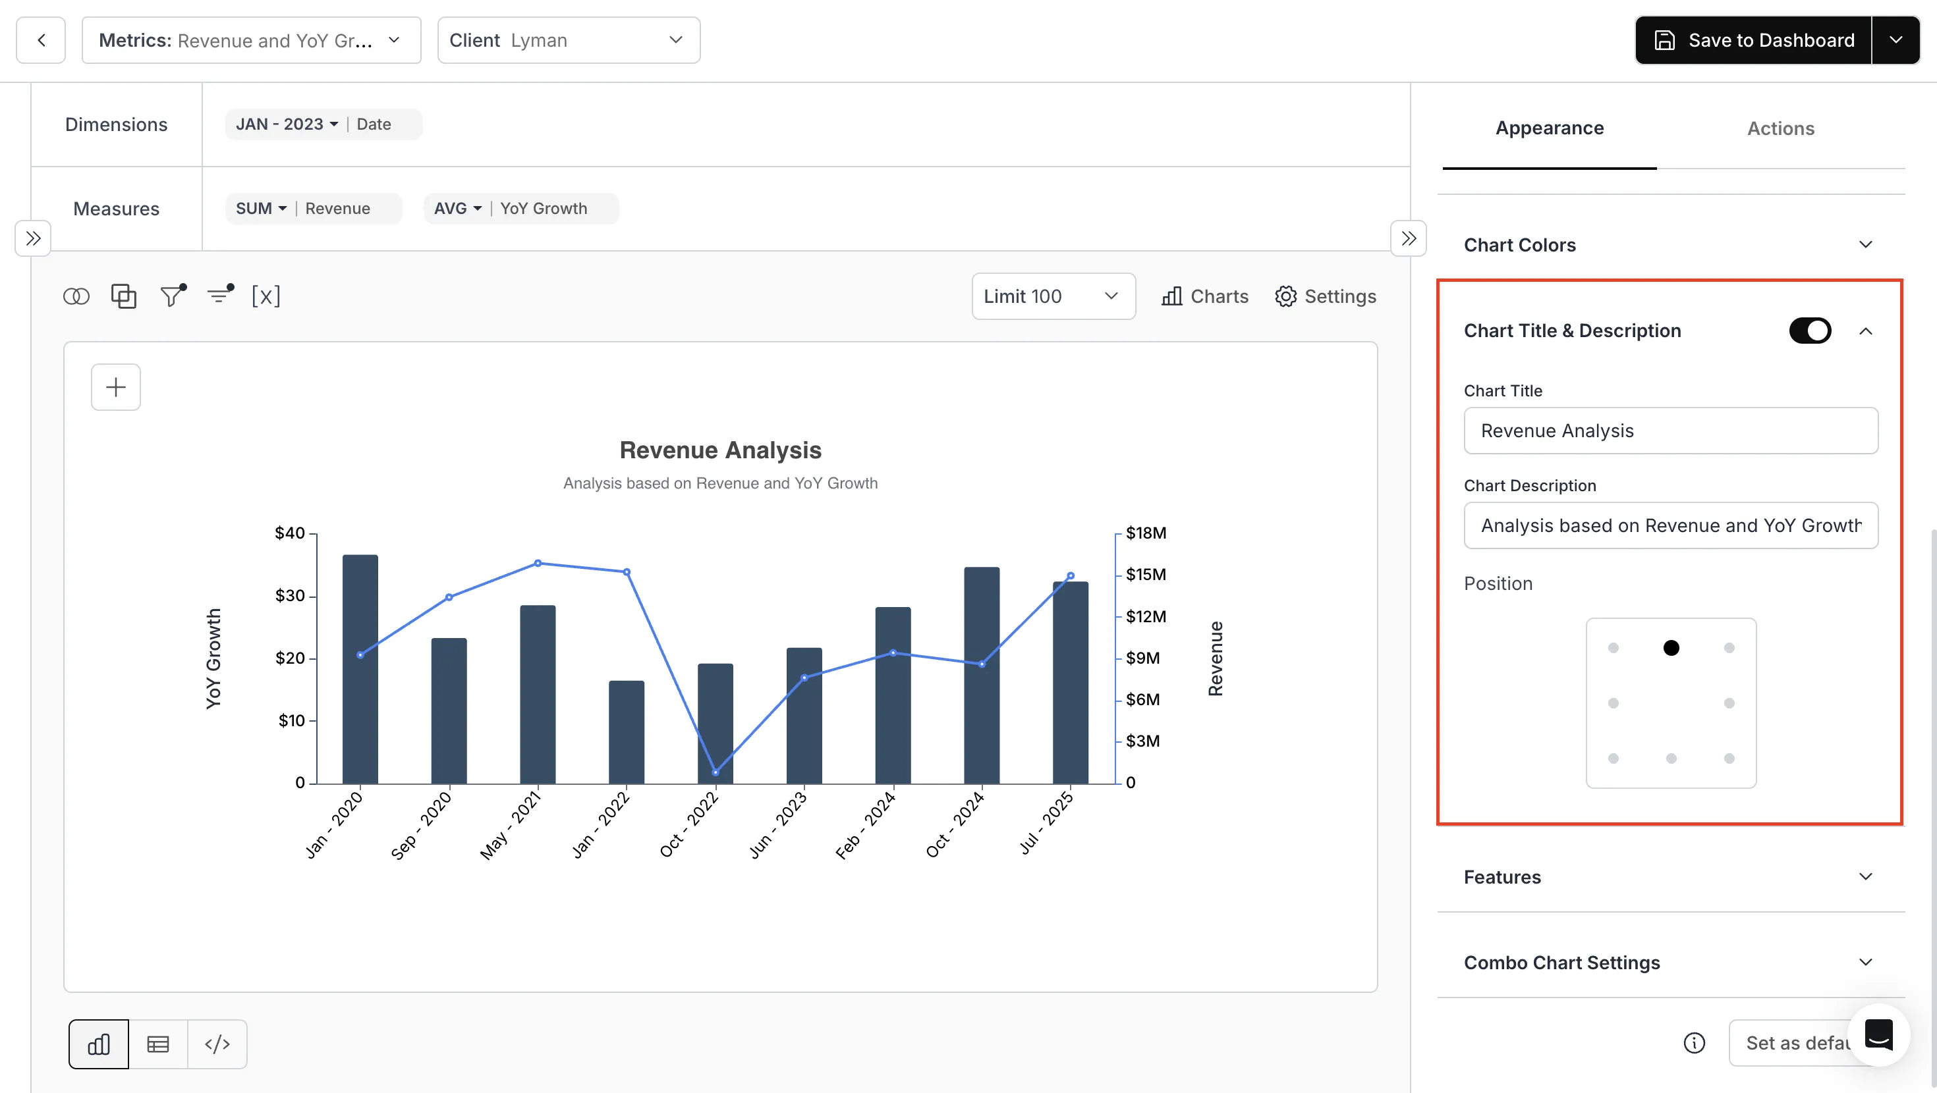Open the sort lines icon
Screen dimensions: 1937x1093
220,295
